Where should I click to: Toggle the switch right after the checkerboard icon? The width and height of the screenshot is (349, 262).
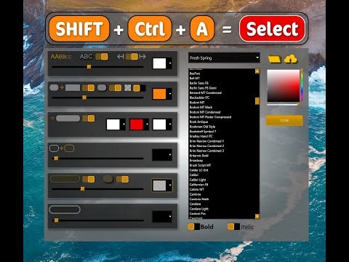pos(140,88)
